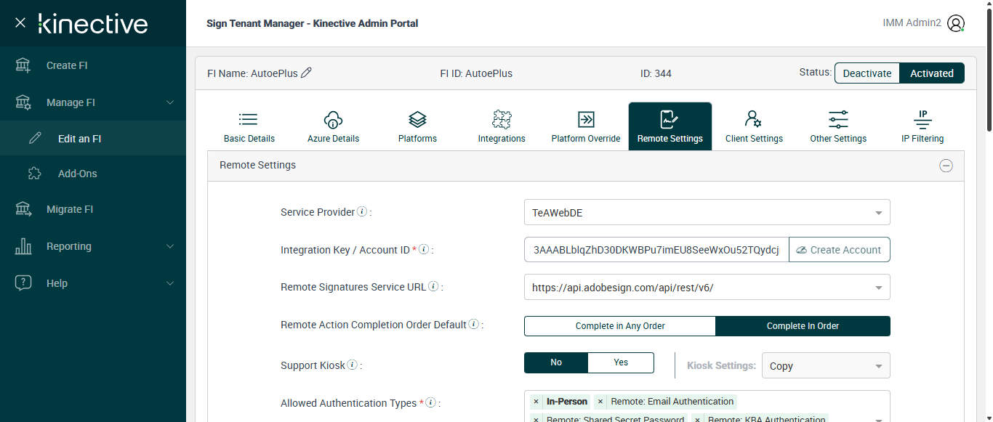Open the Basic Details tab

pyautogui.click(x=249, y=126)
